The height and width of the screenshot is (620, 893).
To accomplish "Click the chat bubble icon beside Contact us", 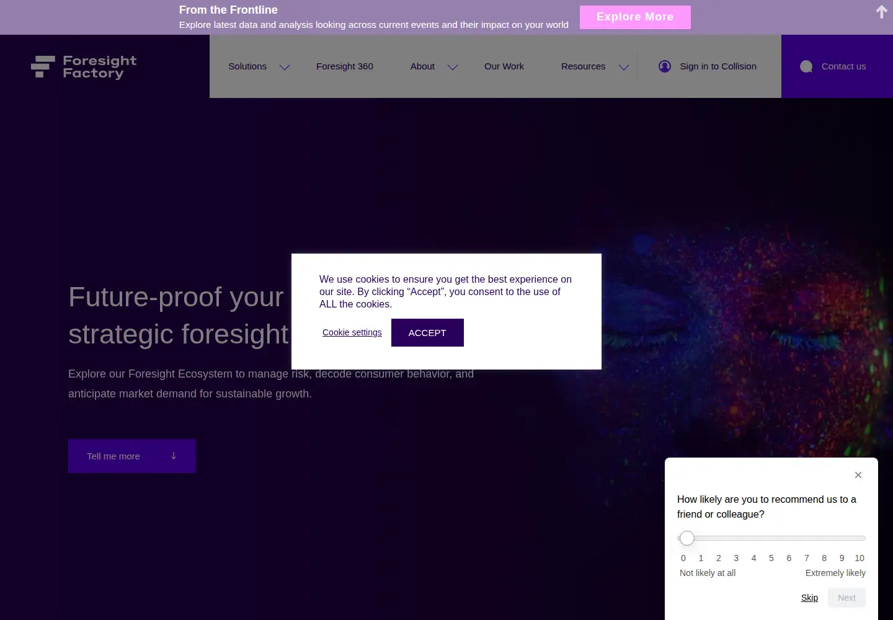I will tap(806, 66).
